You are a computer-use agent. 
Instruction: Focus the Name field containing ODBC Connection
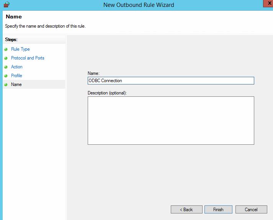[171, 81]
